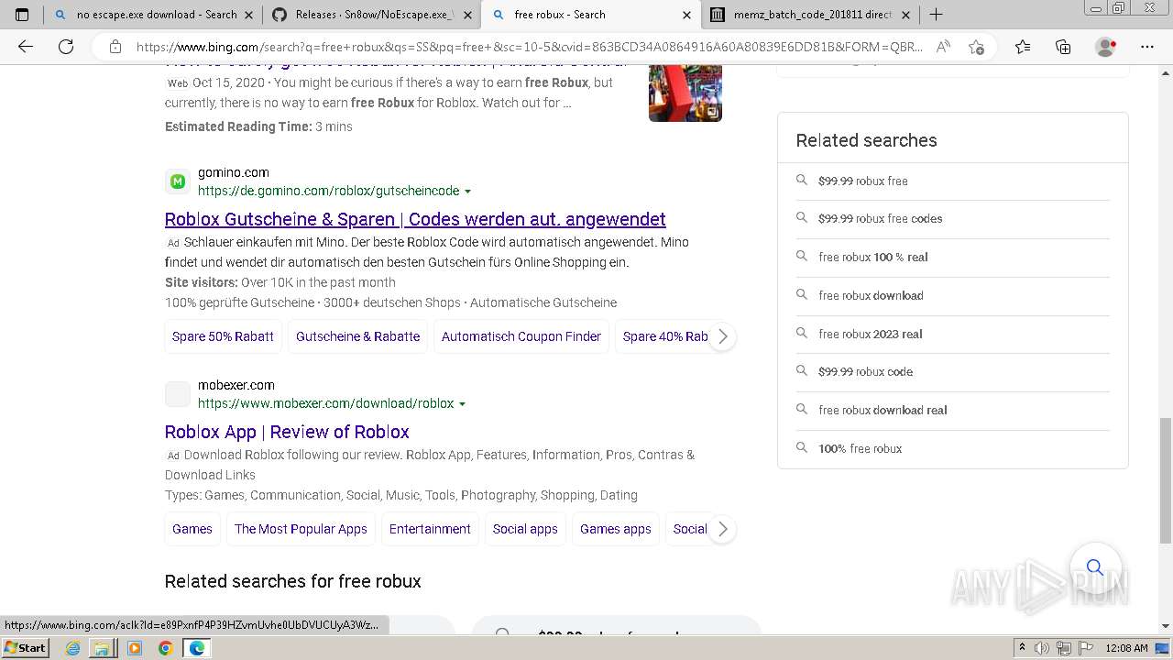Click the address bar URL field
The width and height of the screenshot is (1173, 660).
(x=529, y=47)
